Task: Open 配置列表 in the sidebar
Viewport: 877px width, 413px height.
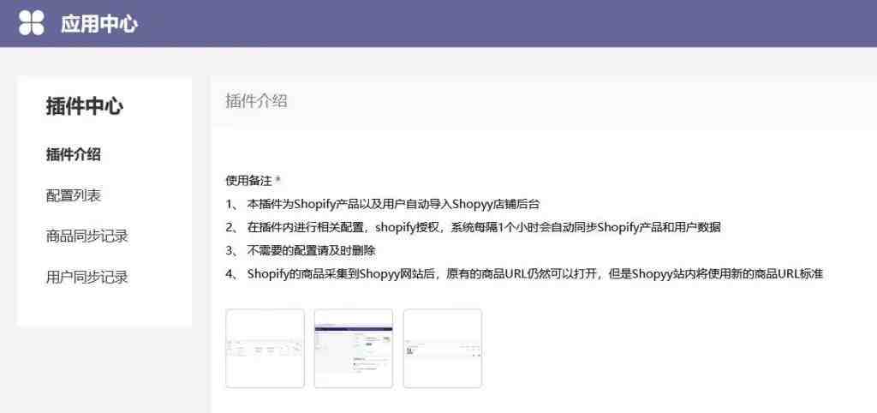Action: 74,195
